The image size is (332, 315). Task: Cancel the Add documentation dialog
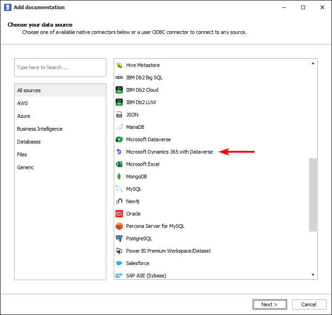(x=309, y=304)
